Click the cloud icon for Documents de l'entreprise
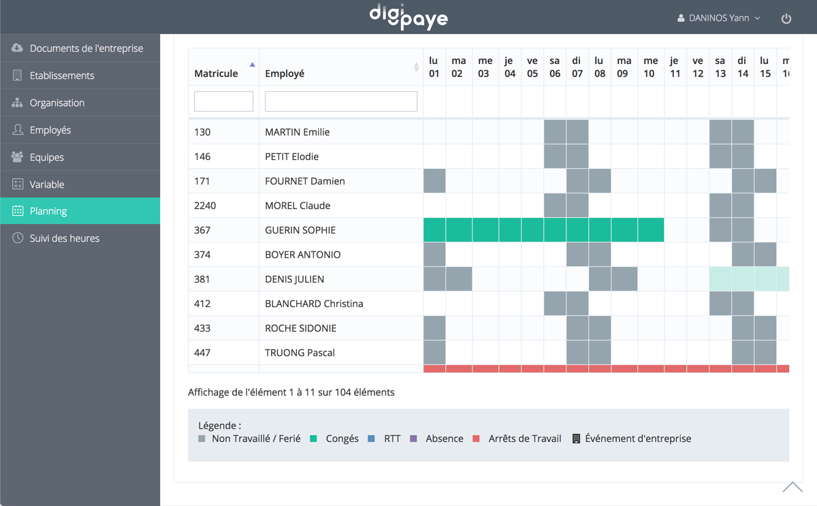This screenshot has width=817, height=506. (18, 48)
